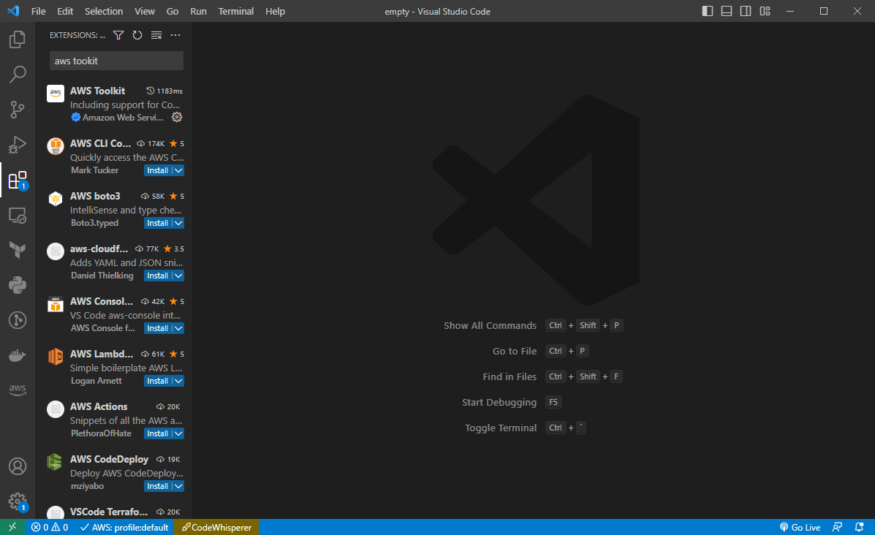Open the Terraform activity bar icon

pos(18,250)
